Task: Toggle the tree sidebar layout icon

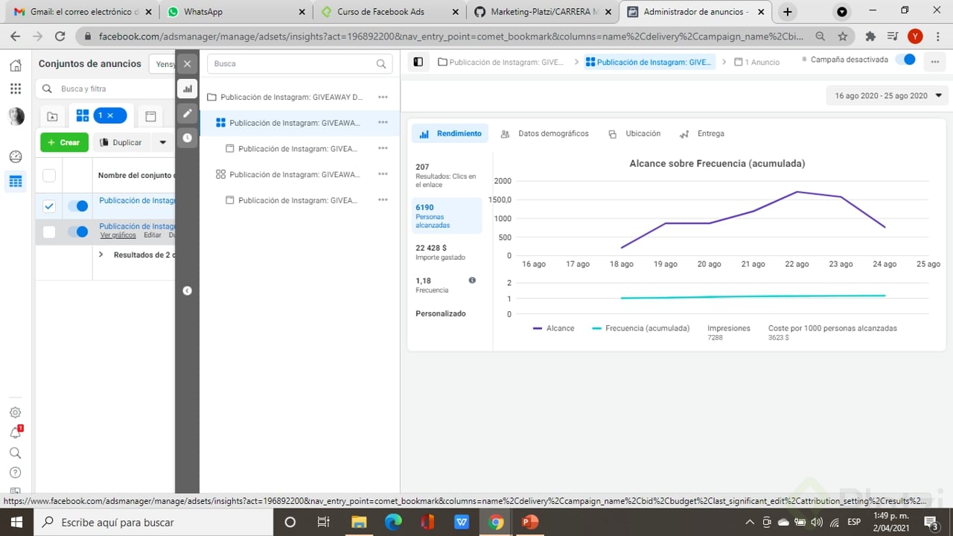Action: click(418, 62)
